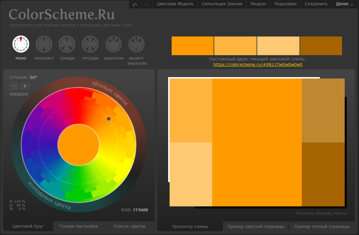Viewport: 359px width, 235px height.
Task: Switch to the Просмотр схемы tab
Action: point(190,227)
